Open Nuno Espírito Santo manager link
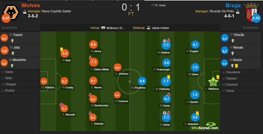The height and width of the screenshot is (134, 263). [56, 11]
